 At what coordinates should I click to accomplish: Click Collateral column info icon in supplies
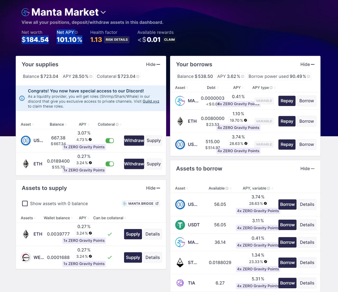(117, 124)
